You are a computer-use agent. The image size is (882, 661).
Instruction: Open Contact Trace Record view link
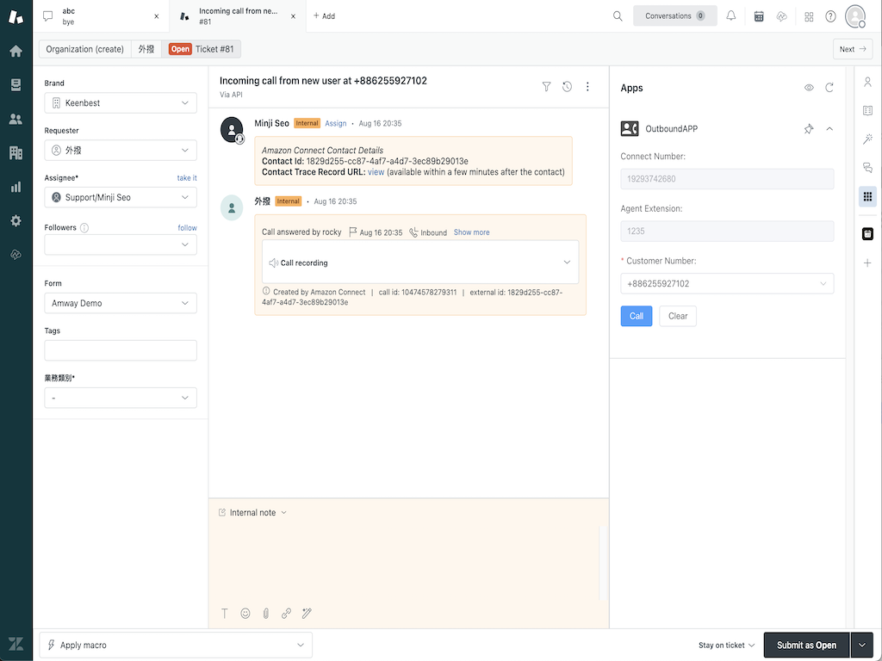(376, 172)
